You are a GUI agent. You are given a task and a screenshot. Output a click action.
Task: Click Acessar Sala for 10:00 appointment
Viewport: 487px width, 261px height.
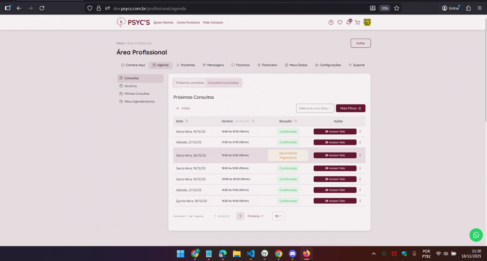click(335, 132)
